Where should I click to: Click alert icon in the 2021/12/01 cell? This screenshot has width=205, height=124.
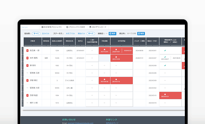click(x=104, y=50)
